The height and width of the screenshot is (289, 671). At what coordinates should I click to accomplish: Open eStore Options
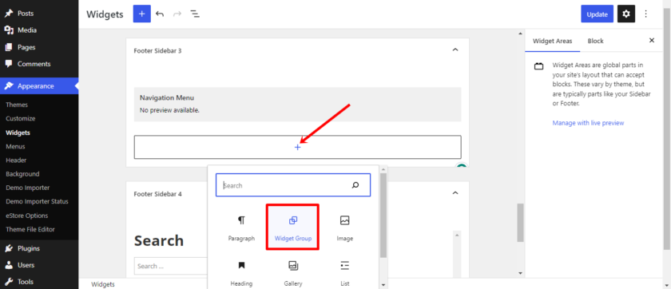26,216
